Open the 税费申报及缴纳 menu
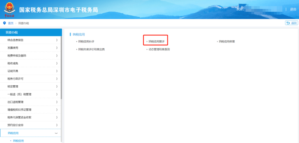The height and width of the screenshot is (143, 299). [31, 55]
